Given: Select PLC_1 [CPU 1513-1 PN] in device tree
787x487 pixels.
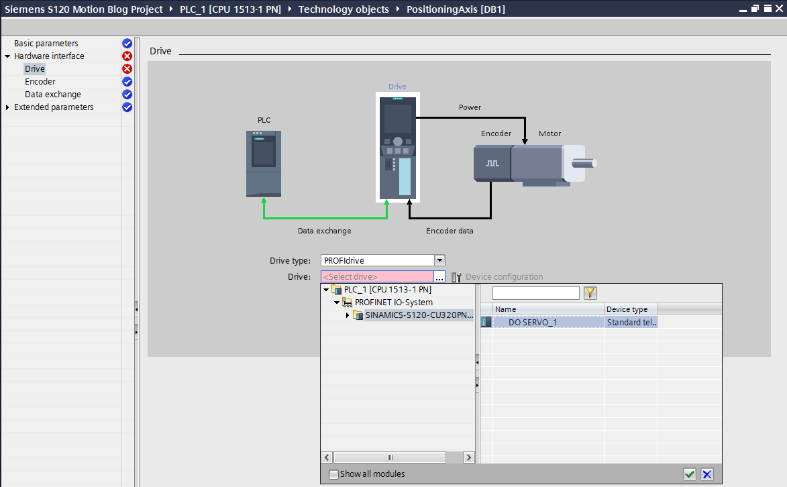Looking at the screenshot, I should tap(388, 290).
